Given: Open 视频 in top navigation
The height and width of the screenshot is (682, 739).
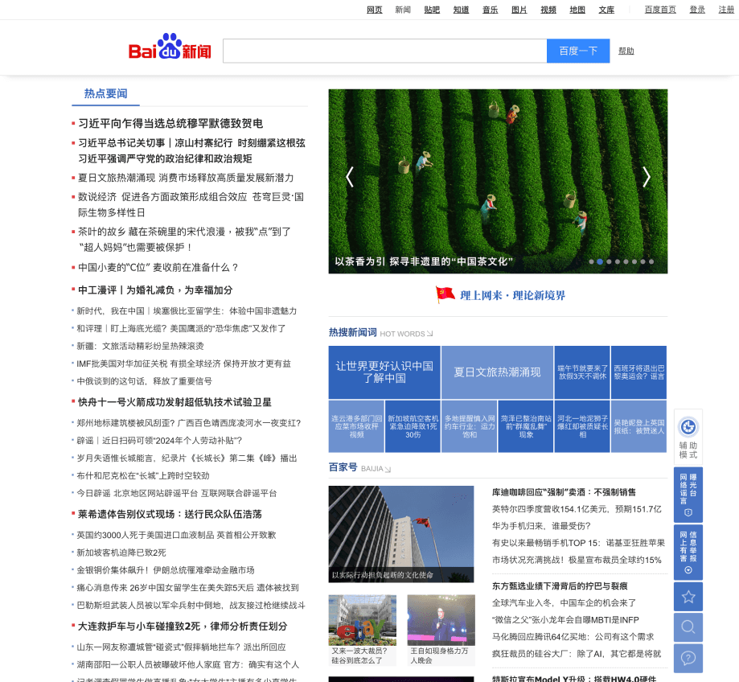Looking at the screenshot, I should pyautogui.click(x=548, y=10).
